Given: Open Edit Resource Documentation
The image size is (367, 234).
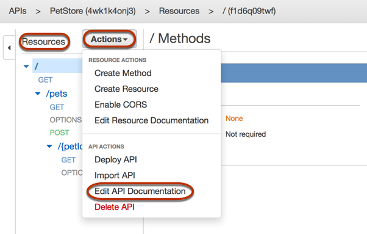Looking at the screenshot, I should [151, 120].
